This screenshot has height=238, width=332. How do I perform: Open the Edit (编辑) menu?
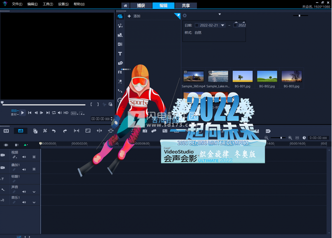(x=32, y=4)
